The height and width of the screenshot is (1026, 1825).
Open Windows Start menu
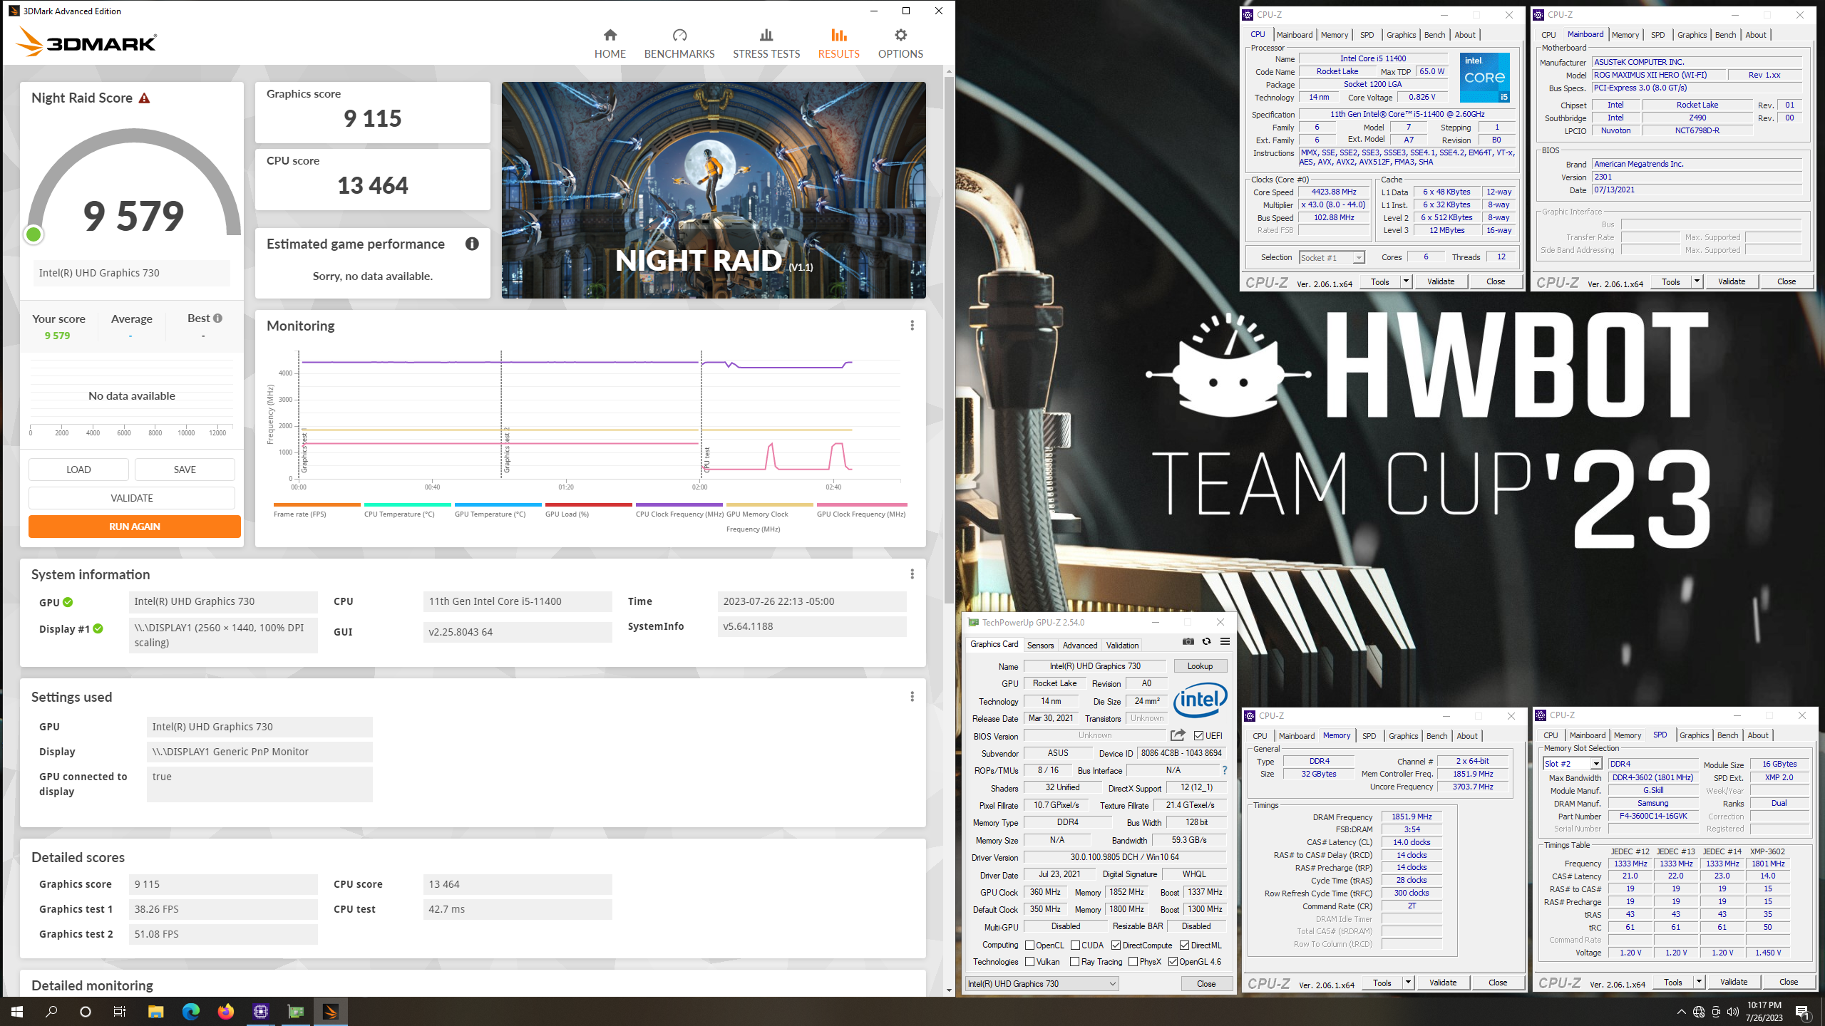tap(17, 1012)
